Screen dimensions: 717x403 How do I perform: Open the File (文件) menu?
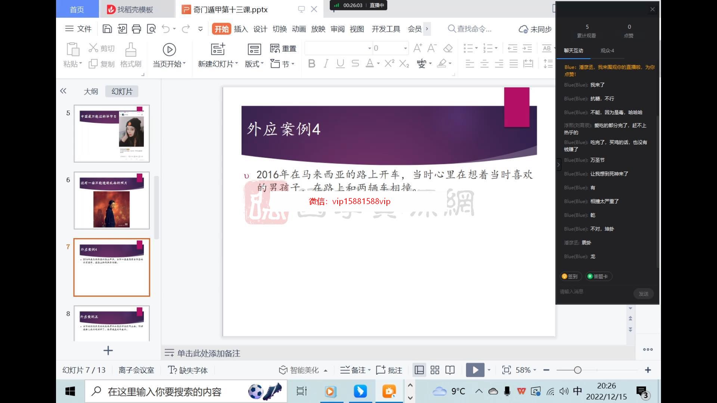click(x=78, y=29)
